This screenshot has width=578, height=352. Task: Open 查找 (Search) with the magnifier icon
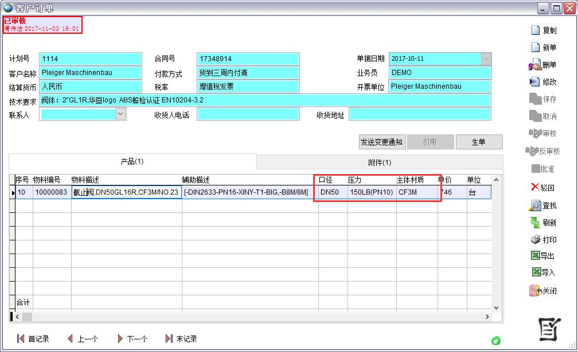point(535,205)
